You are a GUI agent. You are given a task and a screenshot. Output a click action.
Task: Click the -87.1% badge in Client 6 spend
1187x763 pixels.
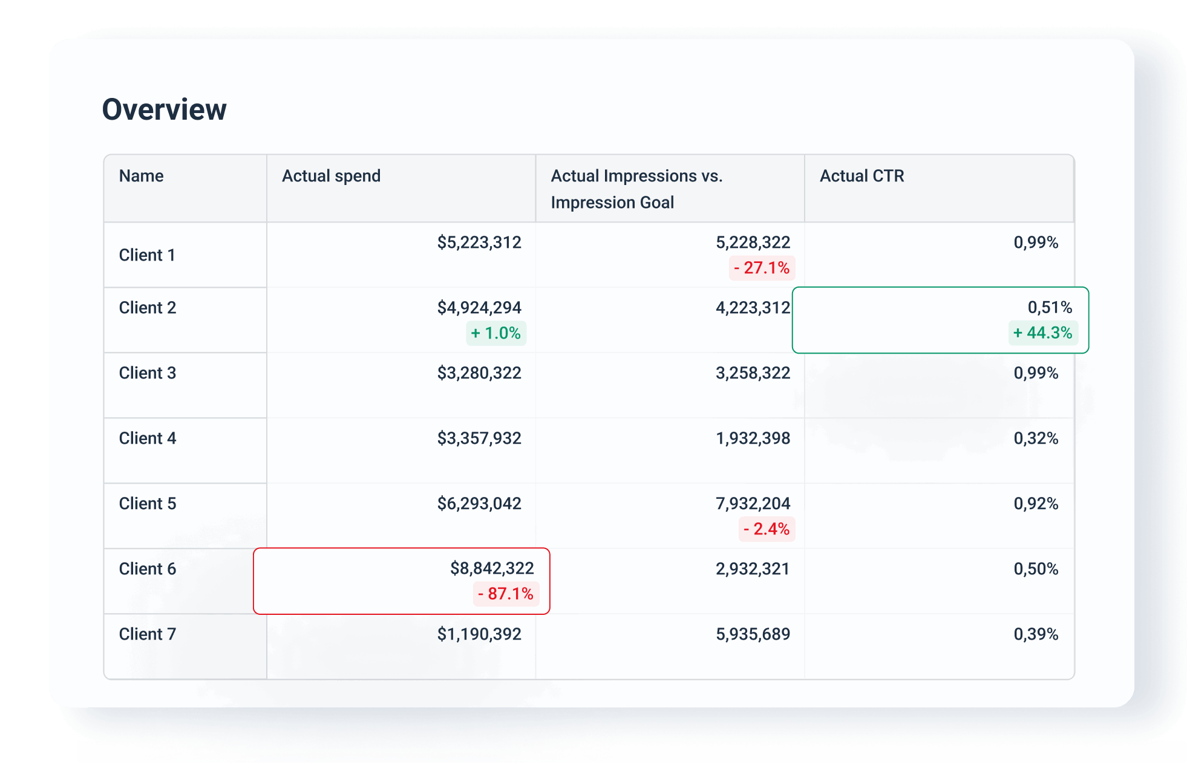click(x=507, y=595)
